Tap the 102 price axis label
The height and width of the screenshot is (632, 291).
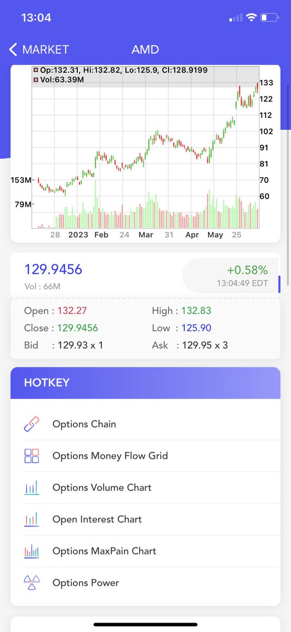266,131
